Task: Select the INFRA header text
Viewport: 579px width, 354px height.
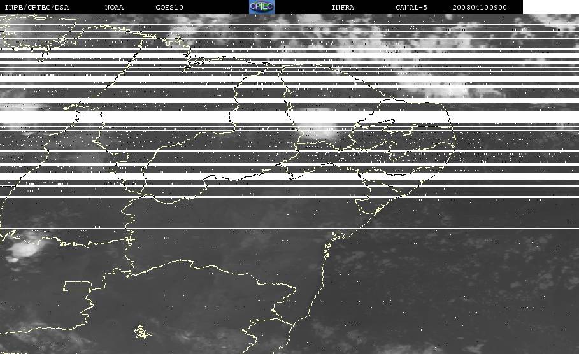Action: coord(343,7)
